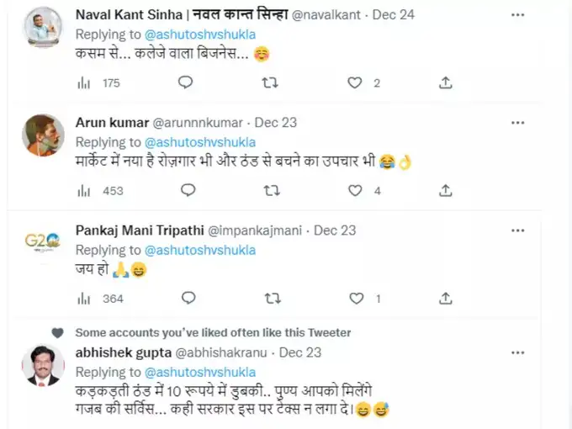This screenshot has width=572, height=429.
Task: Share Pankaj Mani Tripathi's tweet
Action: [x=446, y=298]
